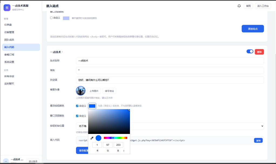
Task: Open 系统设置 in the sidebar
Action: tap(21, 62)
